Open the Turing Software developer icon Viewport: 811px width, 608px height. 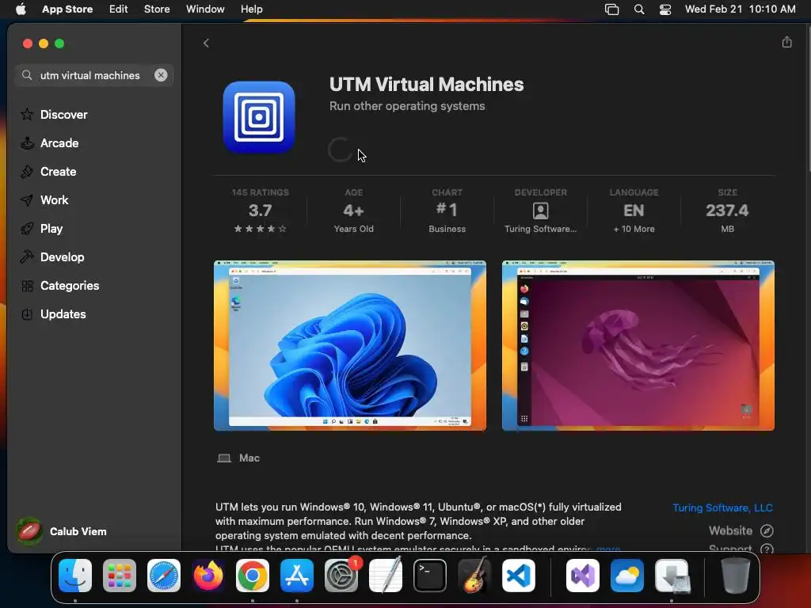click(540, 211)
